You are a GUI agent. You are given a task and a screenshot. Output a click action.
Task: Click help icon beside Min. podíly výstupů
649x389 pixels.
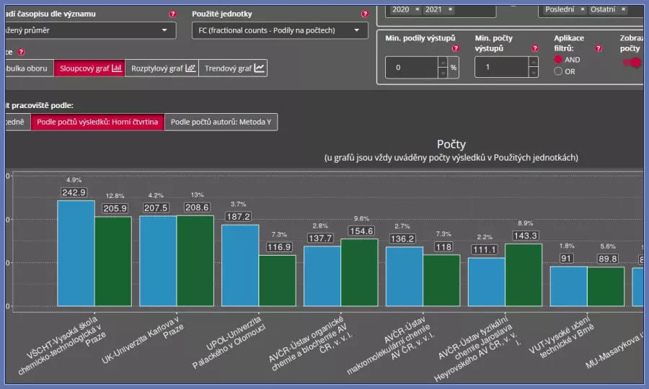[456, 48]
